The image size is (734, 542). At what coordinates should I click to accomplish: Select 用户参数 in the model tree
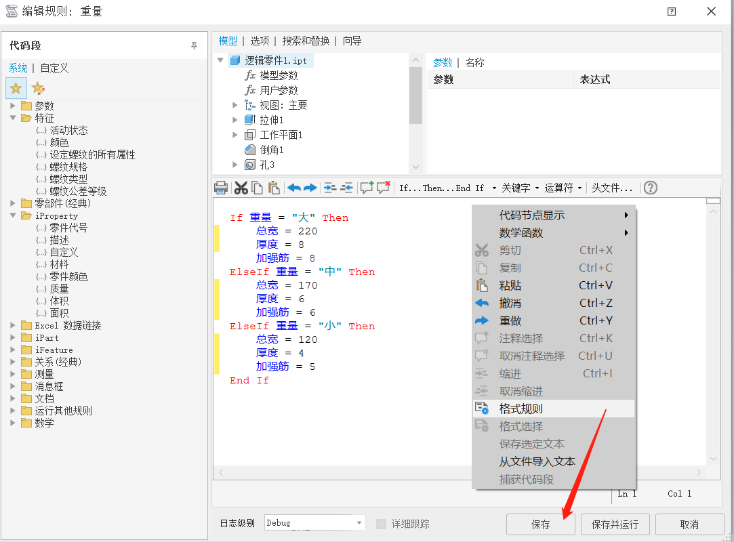point(279,90)
